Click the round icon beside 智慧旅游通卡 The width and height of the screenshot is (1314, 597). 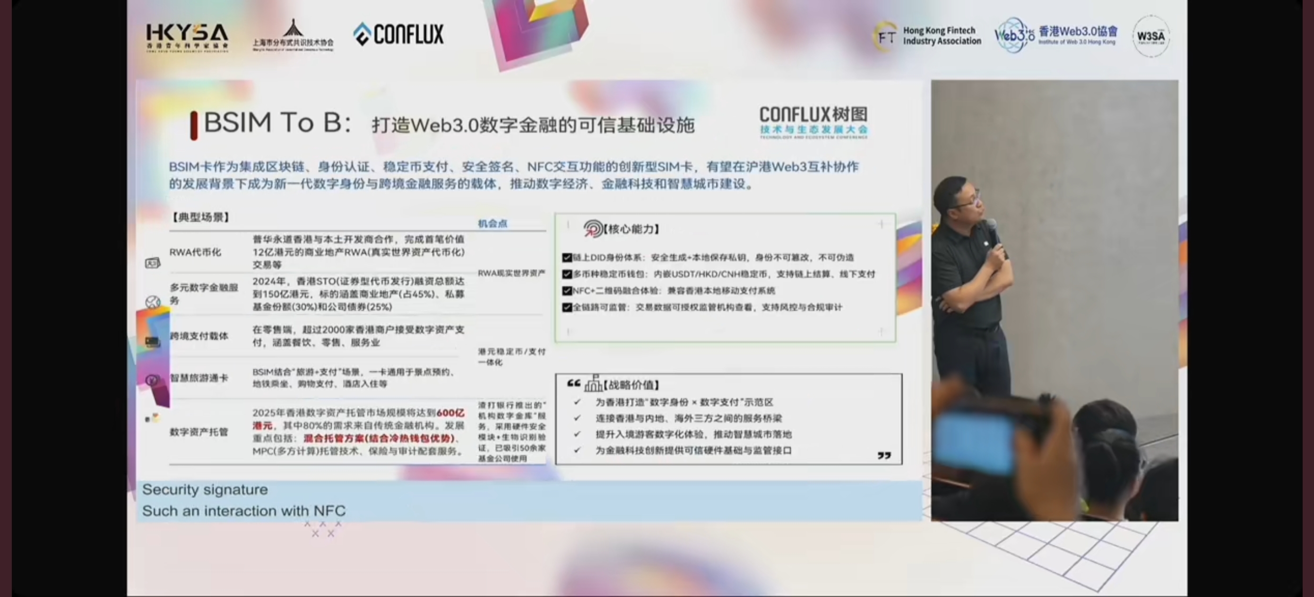(x=152, y=380)
